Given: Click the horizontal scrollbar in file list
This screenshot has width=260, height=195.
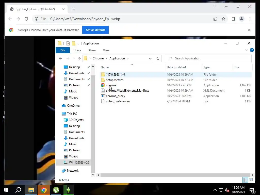Looking at the screenshot, I should click(x=175, y=175).
